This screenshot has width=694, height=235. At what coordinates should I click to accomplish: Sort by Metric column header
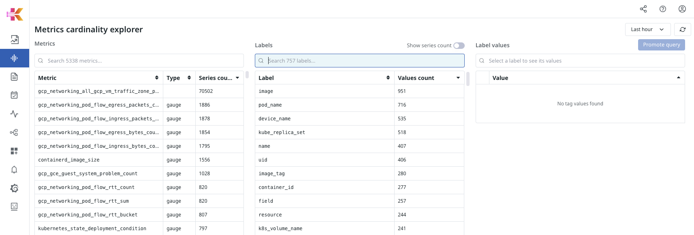pyautogui.click(x=99, y=78)
